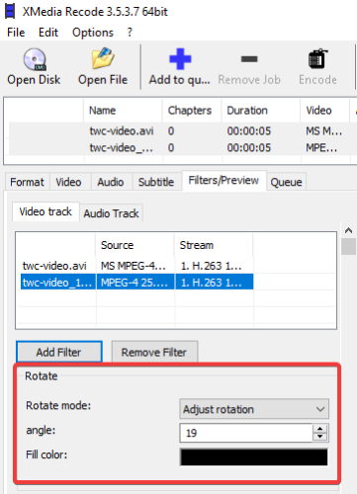Click the Remove Filter button
The width and height of the screenshot is (357, 494).
pyautogui.click(x=154, y=352)
